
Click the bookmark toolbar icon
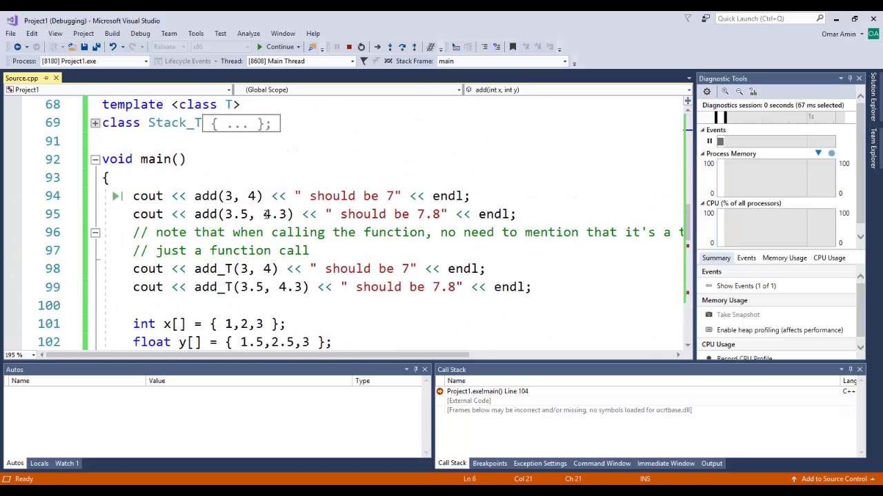tap(513, 47)
